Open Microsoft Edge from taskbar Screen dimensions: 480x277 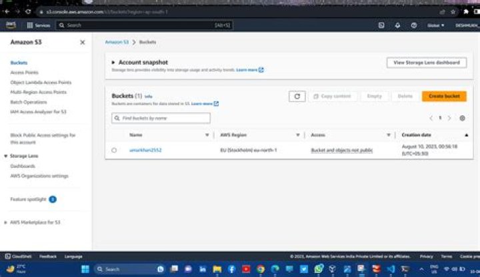pos(275,269)
